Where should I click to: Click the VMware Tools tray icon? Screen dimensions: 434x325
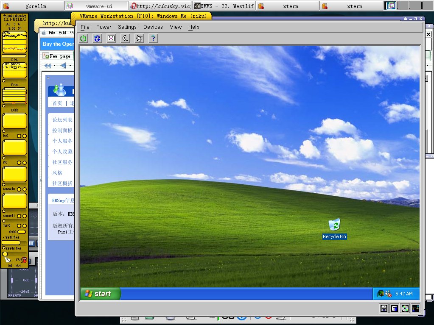(x=381, y=294)
